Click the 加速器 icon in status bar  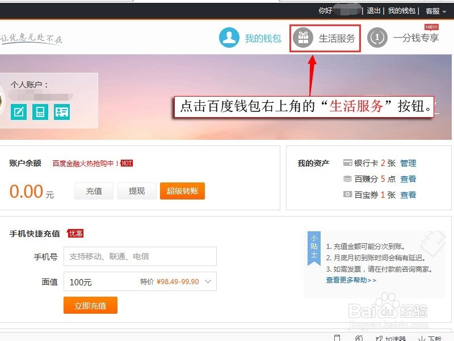coord(379,338)
